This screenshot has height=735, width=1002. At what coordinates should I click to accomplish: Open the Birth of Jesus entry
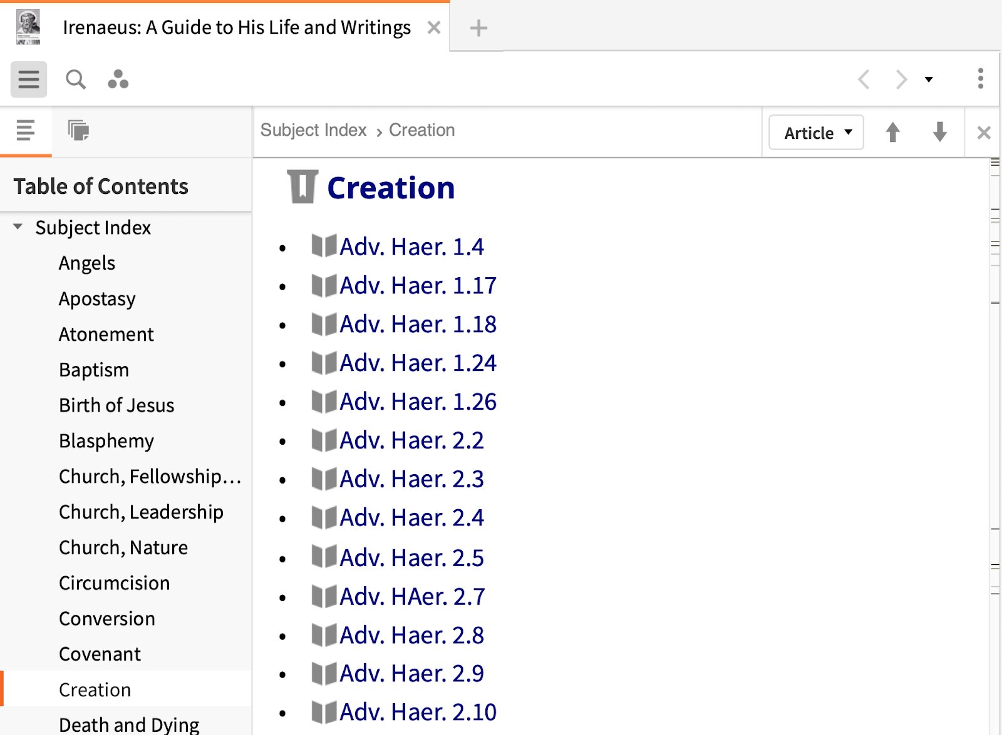[116, 405]
